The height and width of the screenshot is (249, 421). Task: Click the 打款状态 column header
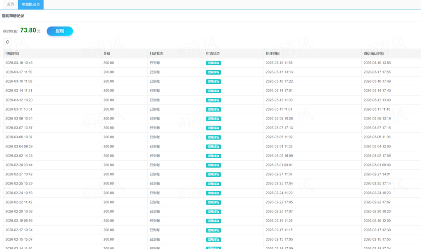point(156,53)
